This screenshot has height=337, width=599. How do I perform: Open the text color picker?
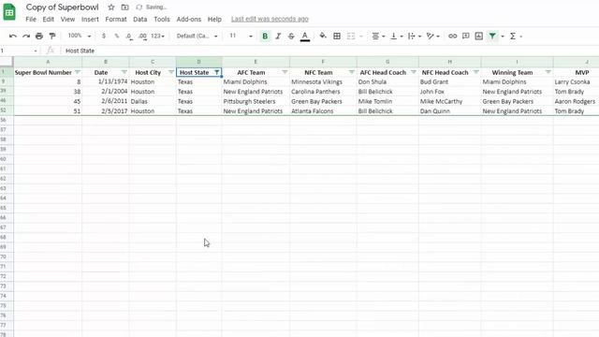[305, 37]
